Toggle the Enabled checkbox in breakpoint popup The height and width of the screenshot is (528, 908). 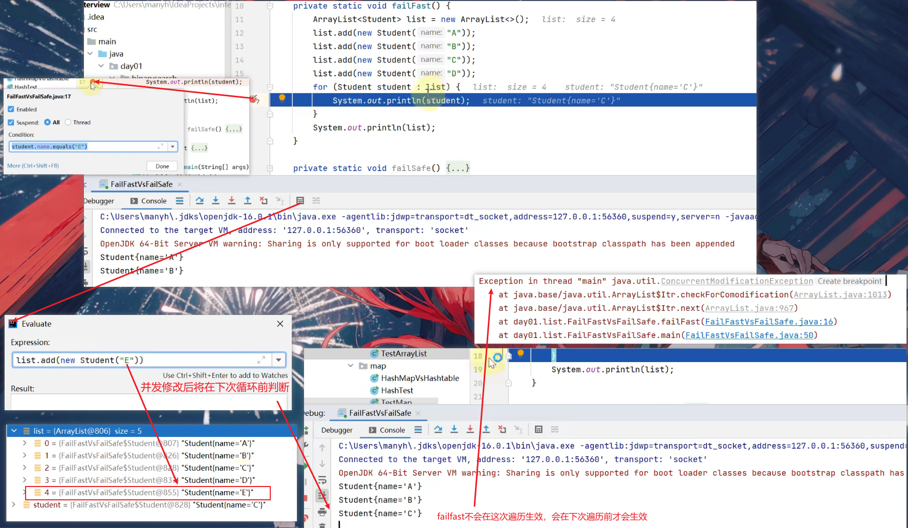coord(11,109)
